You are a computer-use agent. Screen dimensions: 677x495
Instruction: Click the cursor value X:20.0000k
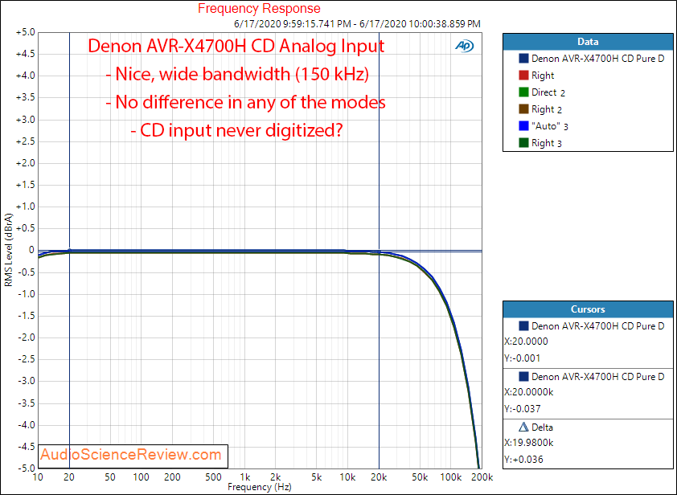pos(528,392)
